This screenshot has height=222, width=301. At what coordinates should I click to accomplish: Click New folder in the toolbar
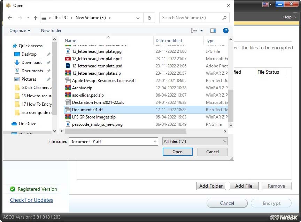51,31
